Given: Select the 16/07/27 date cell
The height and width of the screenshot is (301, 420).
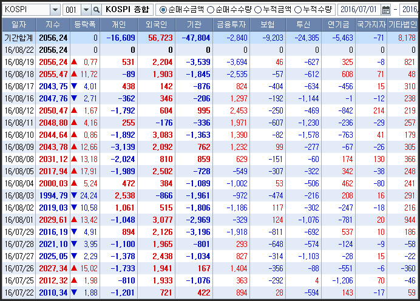Looking at the screenshot, I should click(x=19, y=256).
